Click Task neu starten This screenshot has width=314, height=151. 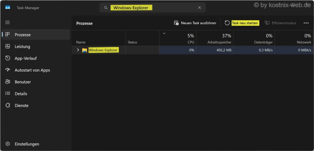click(242, 23)
